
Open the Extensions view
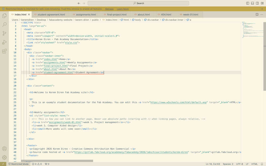tap(5, 51)
